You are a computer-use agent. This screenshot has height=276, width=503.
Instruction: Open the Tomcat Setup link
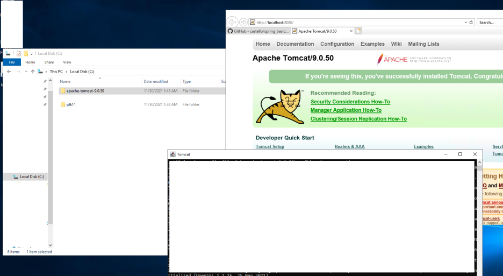270,146
